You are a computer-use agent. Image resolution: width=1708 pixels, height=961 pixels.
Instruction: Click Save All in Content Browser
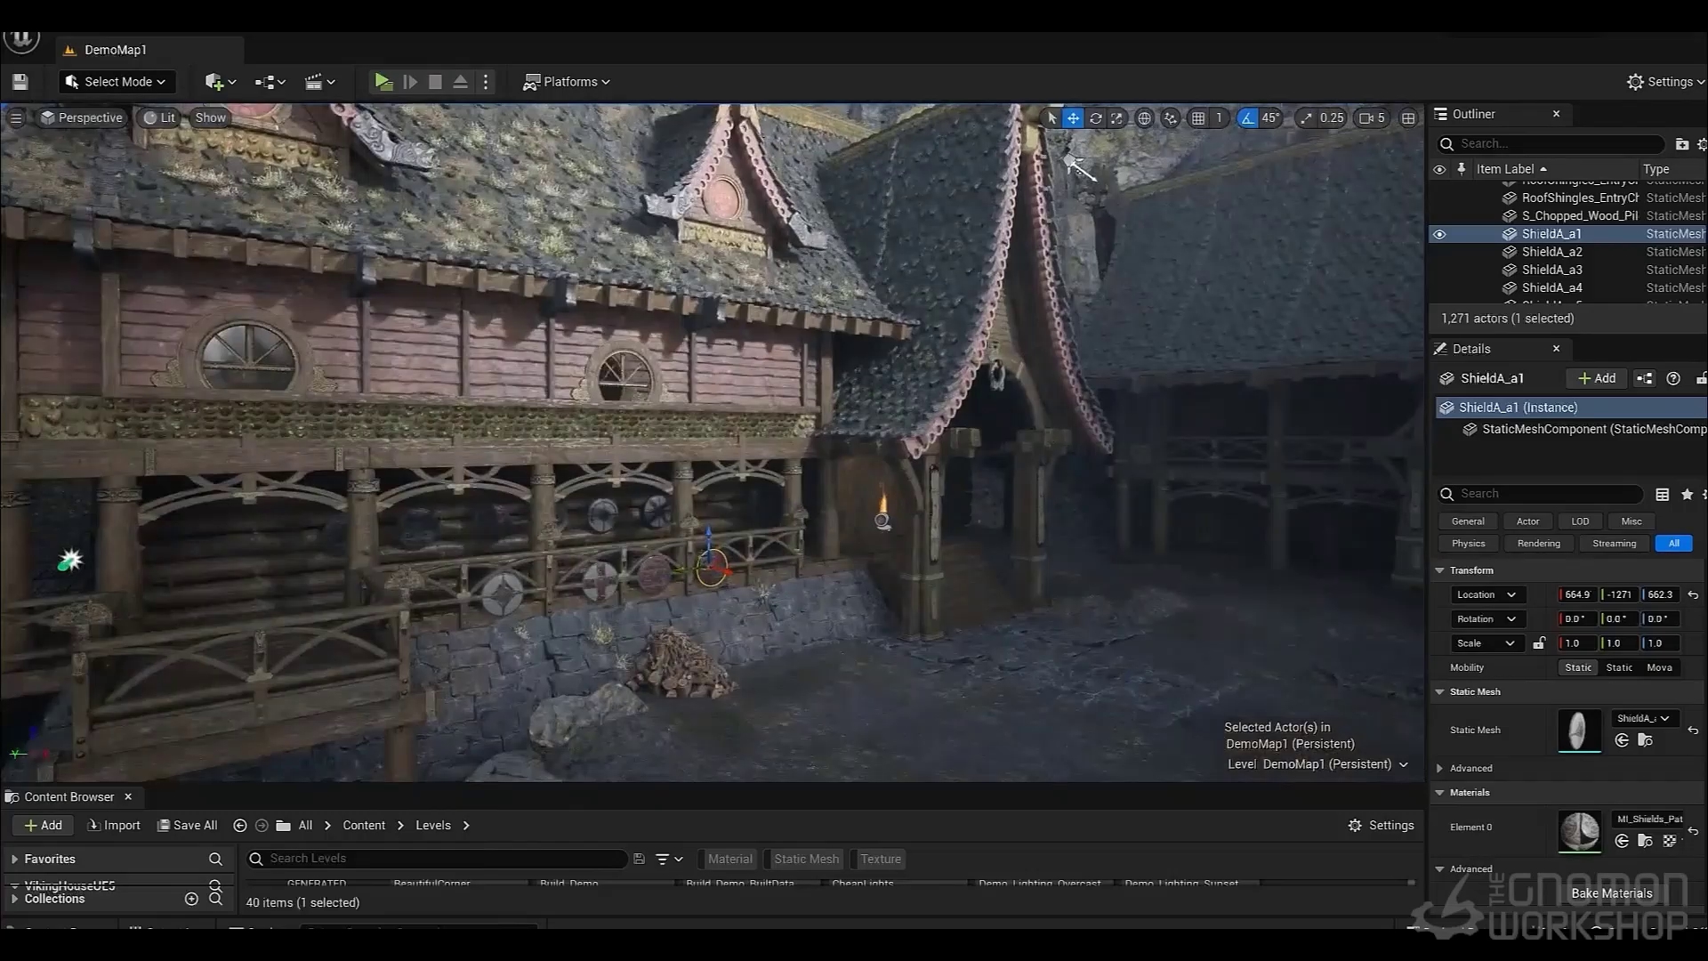point(187,825)
